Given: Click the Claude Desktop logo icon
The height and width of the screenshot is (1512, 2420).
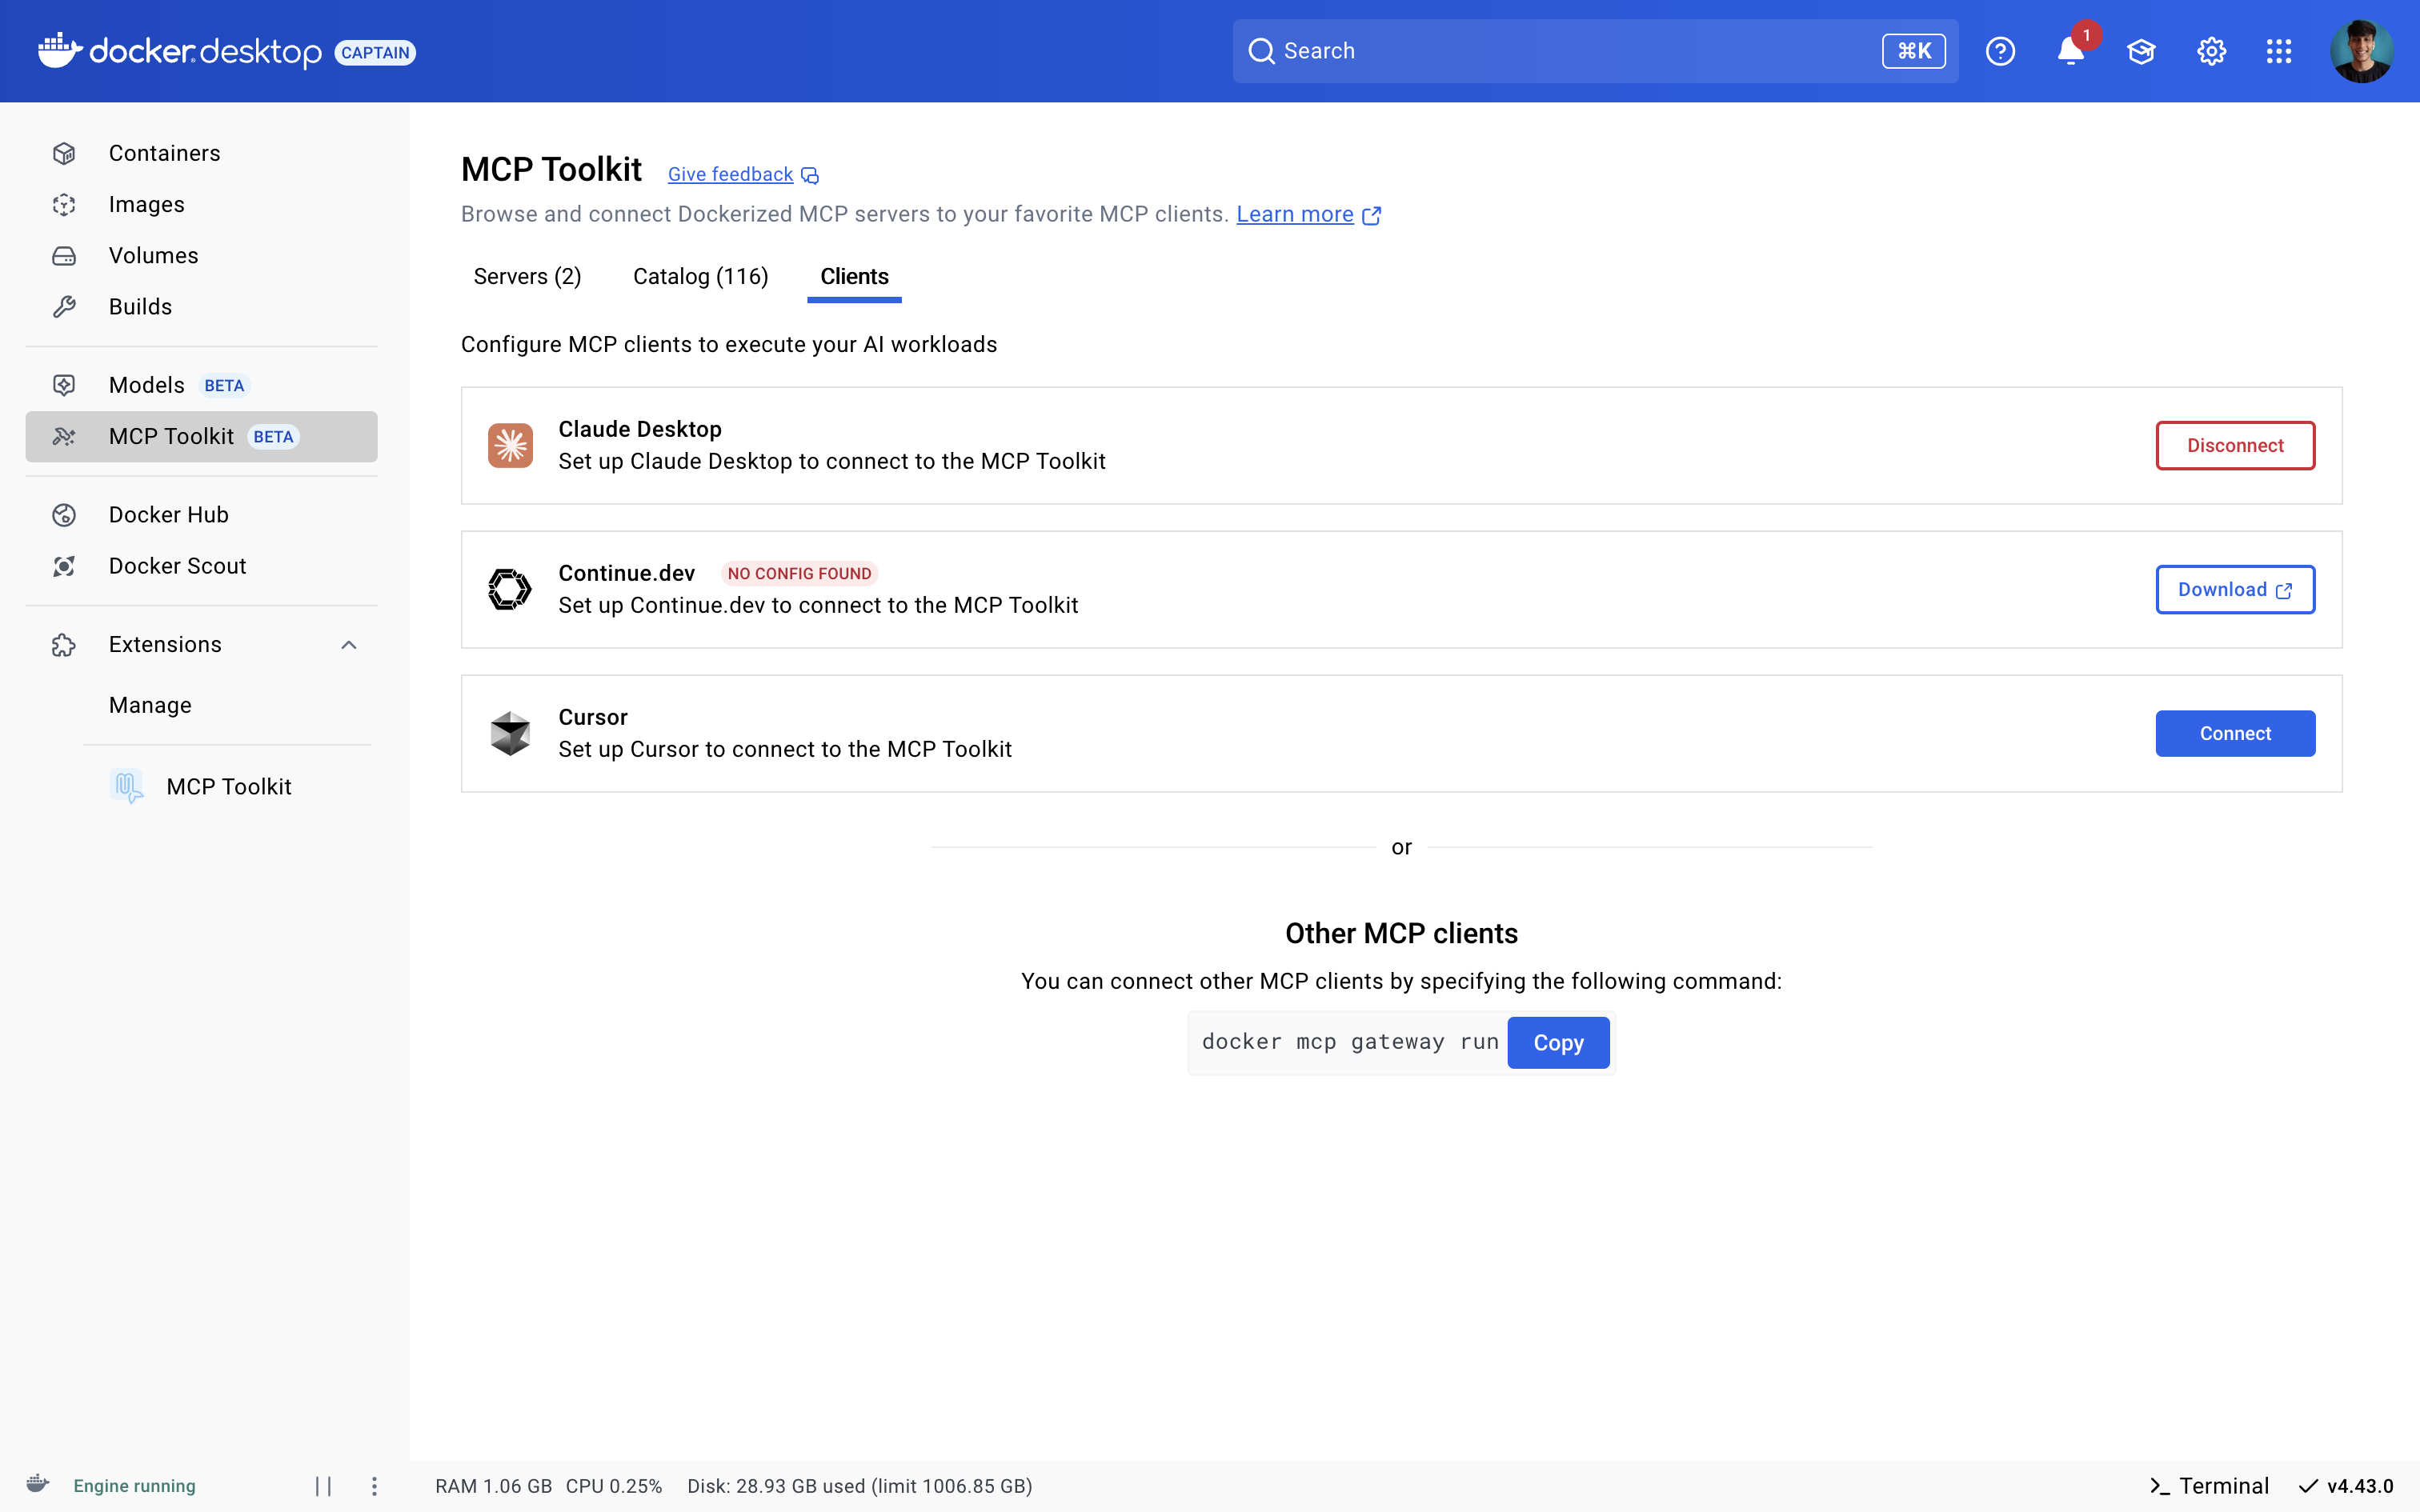Looking at the screenshot, I should [x=510, y=445].
